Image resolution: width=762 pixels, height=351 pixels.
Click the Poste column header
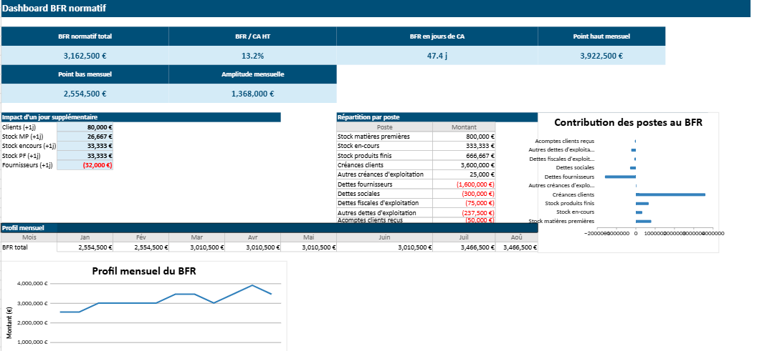pos(384,127)
